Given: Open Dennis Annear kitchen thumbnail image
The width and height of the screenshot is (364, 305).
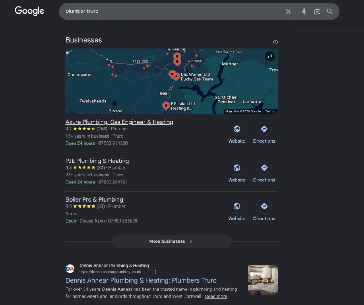Looking at the screenshot, I should point(263,280).
